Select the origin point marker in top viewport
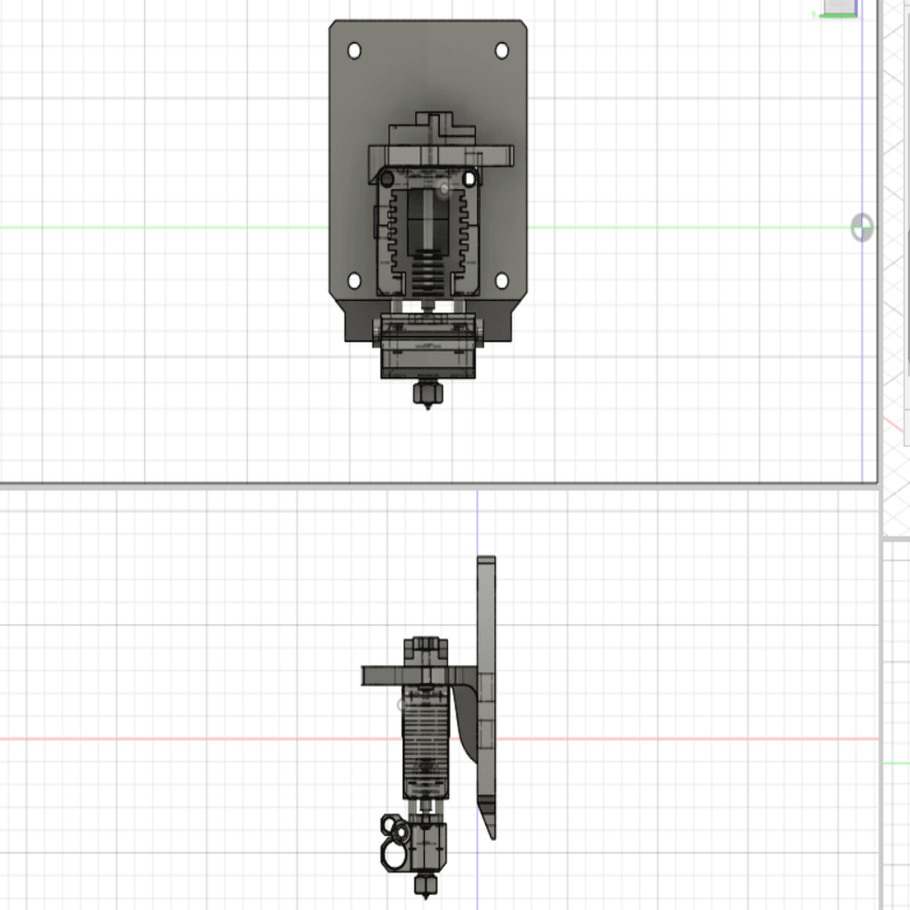The width and height of the screenshot is (910, 910). (x=862, y=227)
